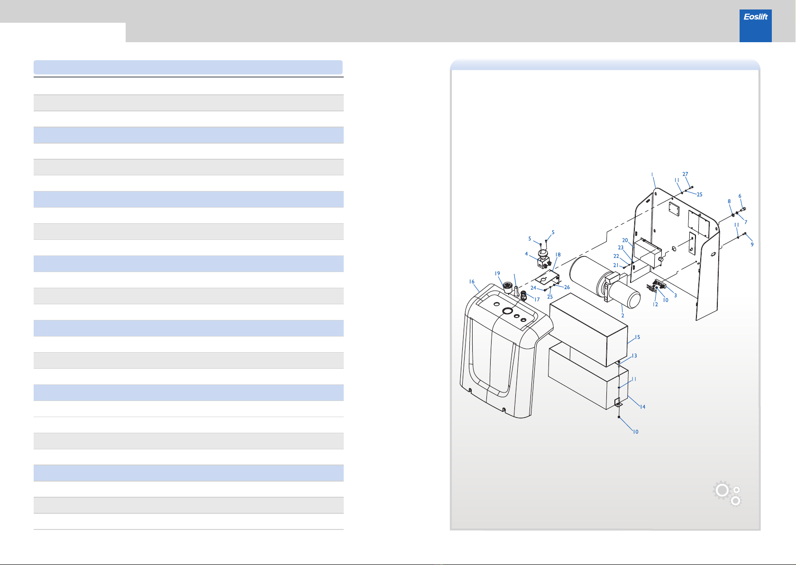Screen dimensions: 796x565
Task: Click part number label 8
Action: [729, 201]
